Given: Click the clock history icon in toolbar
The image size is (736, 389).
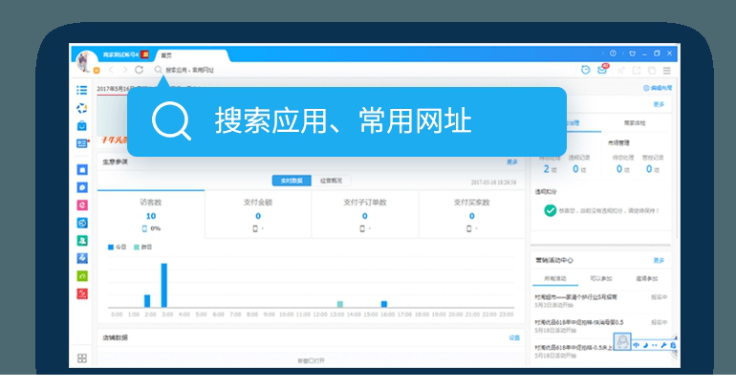Looking at the screenshot, I should [585, 70].
